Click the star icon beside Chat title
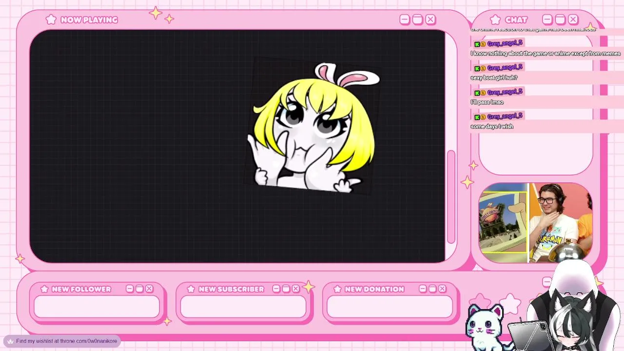 [x=496, y=19]
